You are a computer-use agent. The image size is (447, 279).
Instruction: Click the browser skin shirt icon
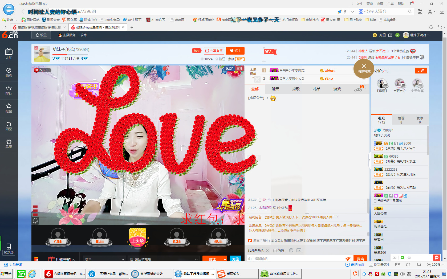(412, 4)
